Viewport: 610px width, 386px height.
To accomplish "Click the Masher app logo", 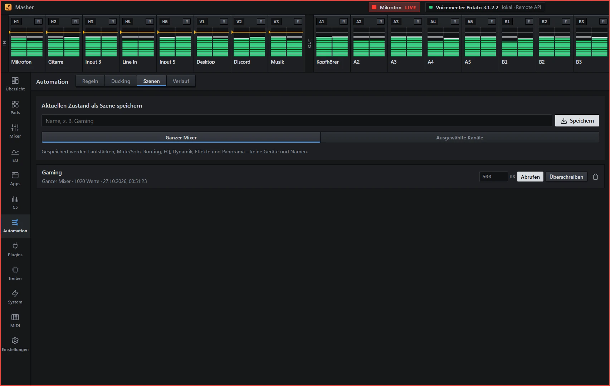I will point(8,7).
